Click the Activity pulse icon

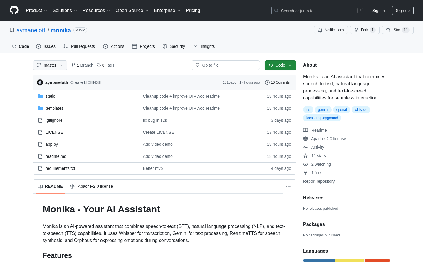coord(305,147)
